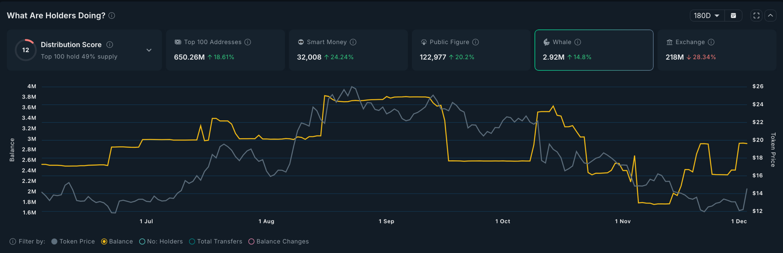Click info icon next to Exchange

tap(711, 42)
